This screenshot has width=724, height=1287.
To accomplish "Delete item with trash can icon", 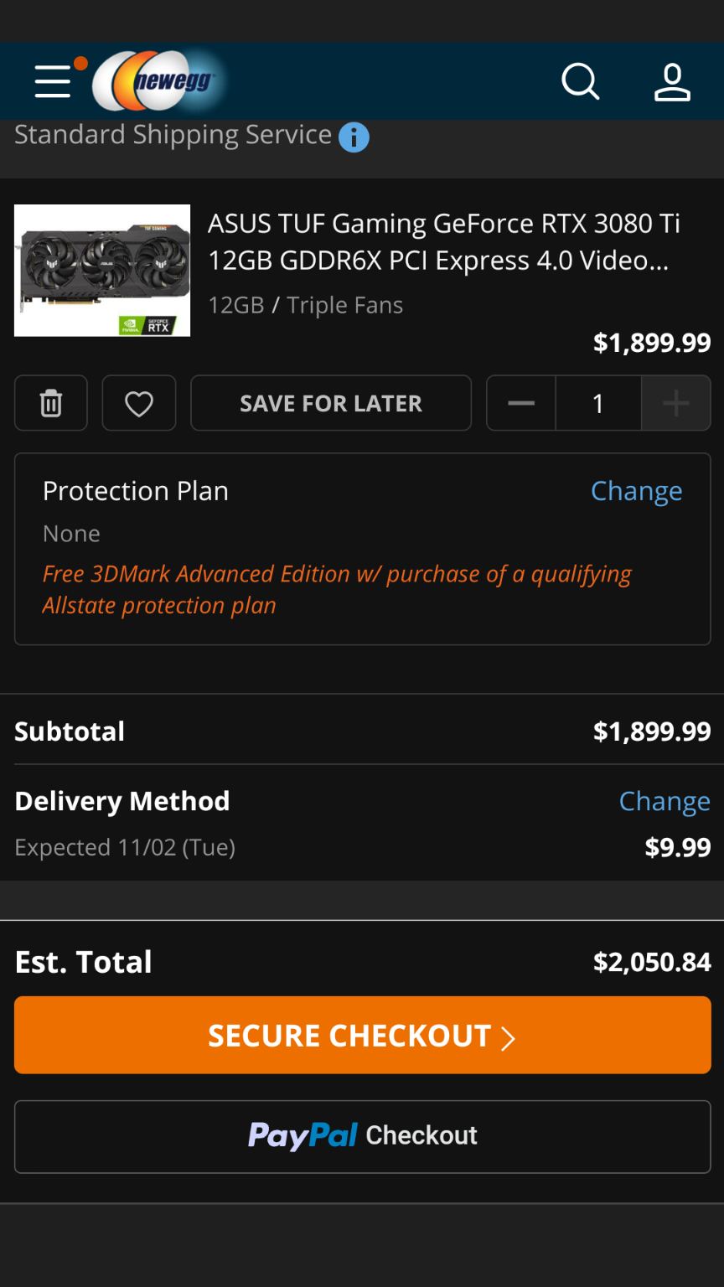I will click(51, 403).
